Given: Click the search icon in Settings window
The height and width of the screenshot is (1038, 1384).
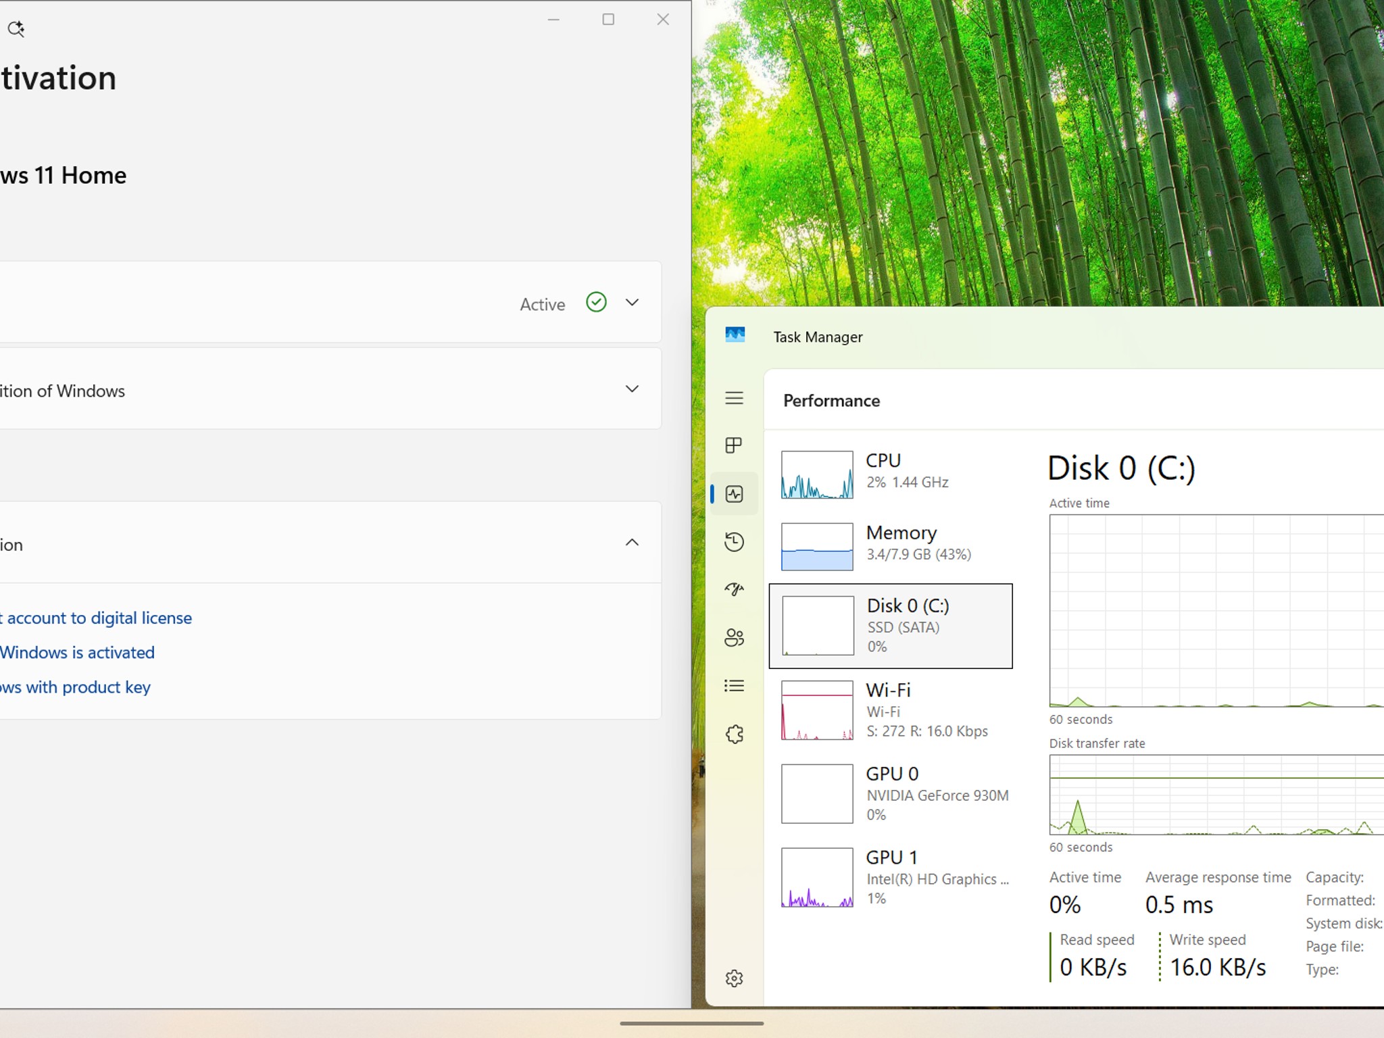Looking at the screenshot, I should (16, 28).
